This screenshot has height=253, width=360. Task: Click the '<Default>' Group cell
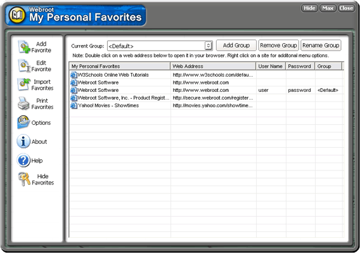pyautogui.click(x=328, y=90)
